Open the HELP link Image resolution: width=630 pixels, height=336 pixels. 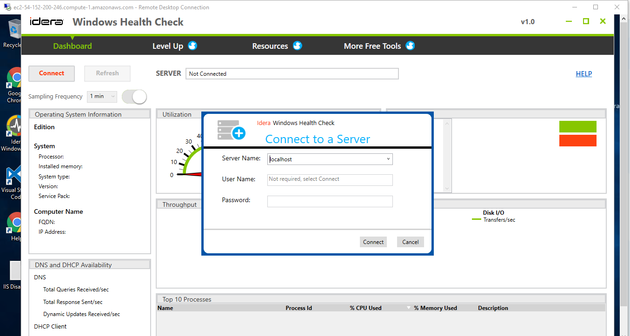point(584,73)
